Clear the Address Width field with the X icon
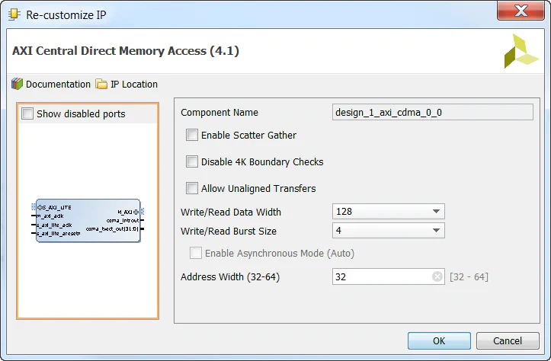This screenshot has height=361, width=551. [x=437, y=276]
